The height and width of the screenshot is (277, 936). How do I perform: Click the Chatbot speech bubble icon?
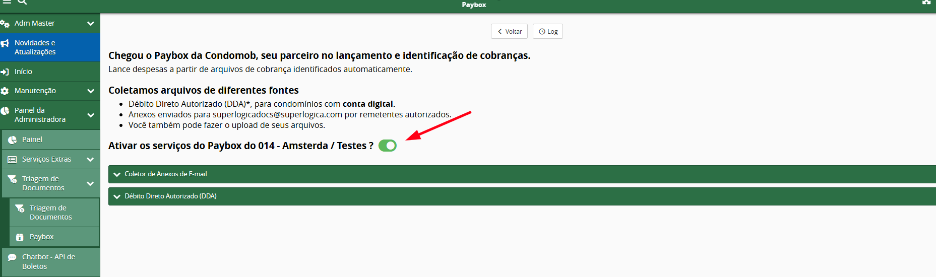pos(12,257)
